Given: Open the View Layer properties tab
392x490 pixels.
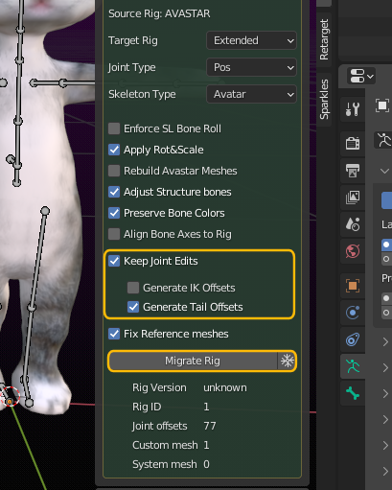Looking at the screenshot, I should tap(353, 198).
